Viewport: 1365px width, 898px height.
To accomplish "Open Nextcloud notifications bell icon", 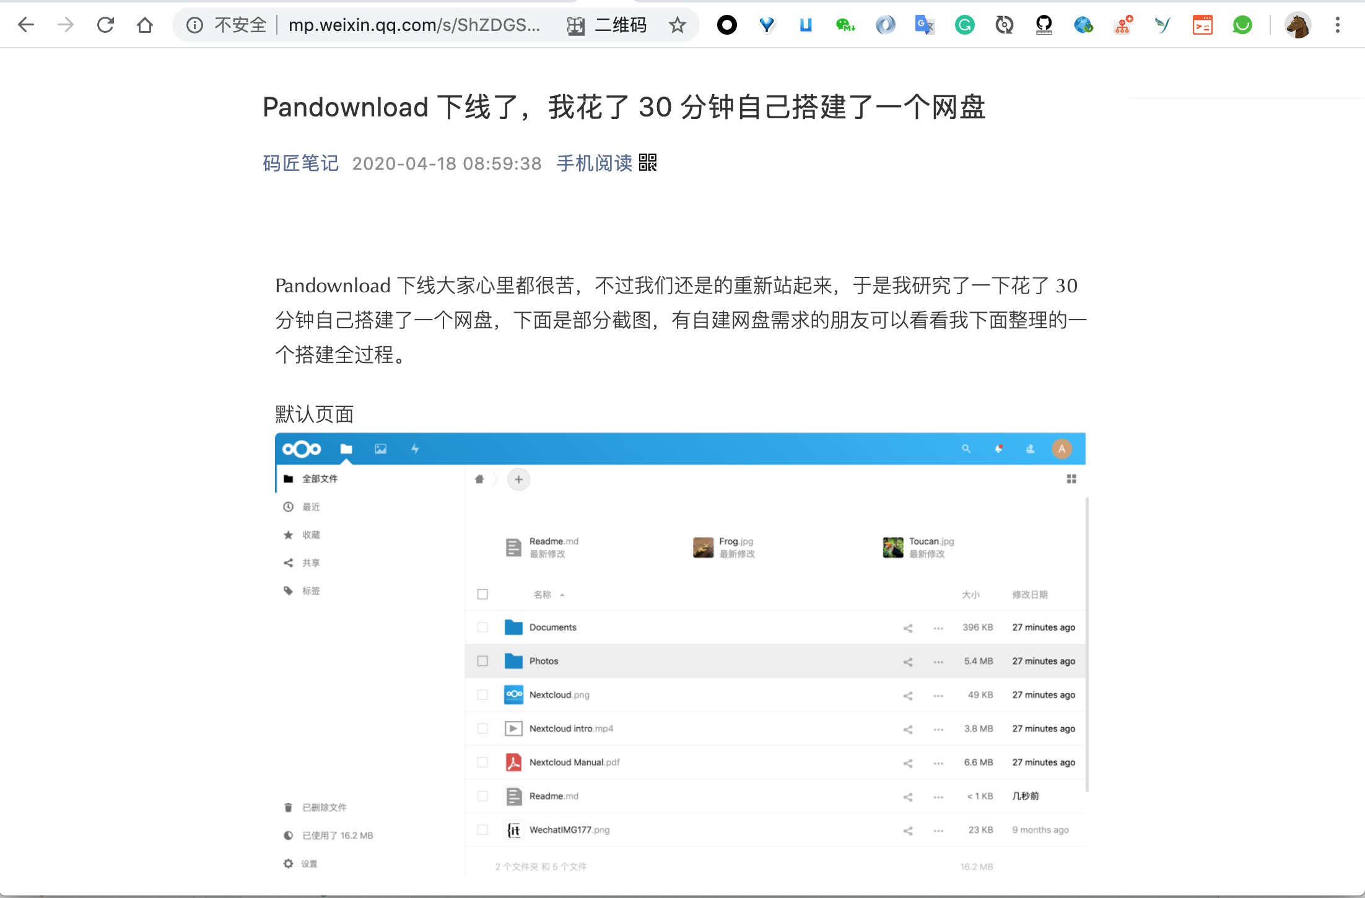I will click(x=998, y=449).
